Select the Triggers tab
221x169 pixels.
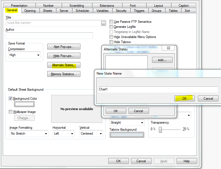tap(139, 11)
